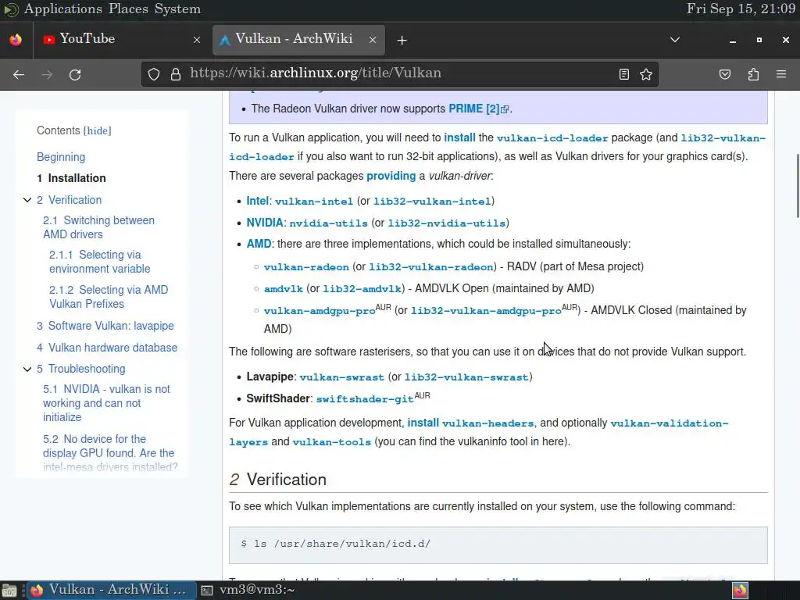Switch to Vulkan - ArchWiki taskbar window

point(111,590)
